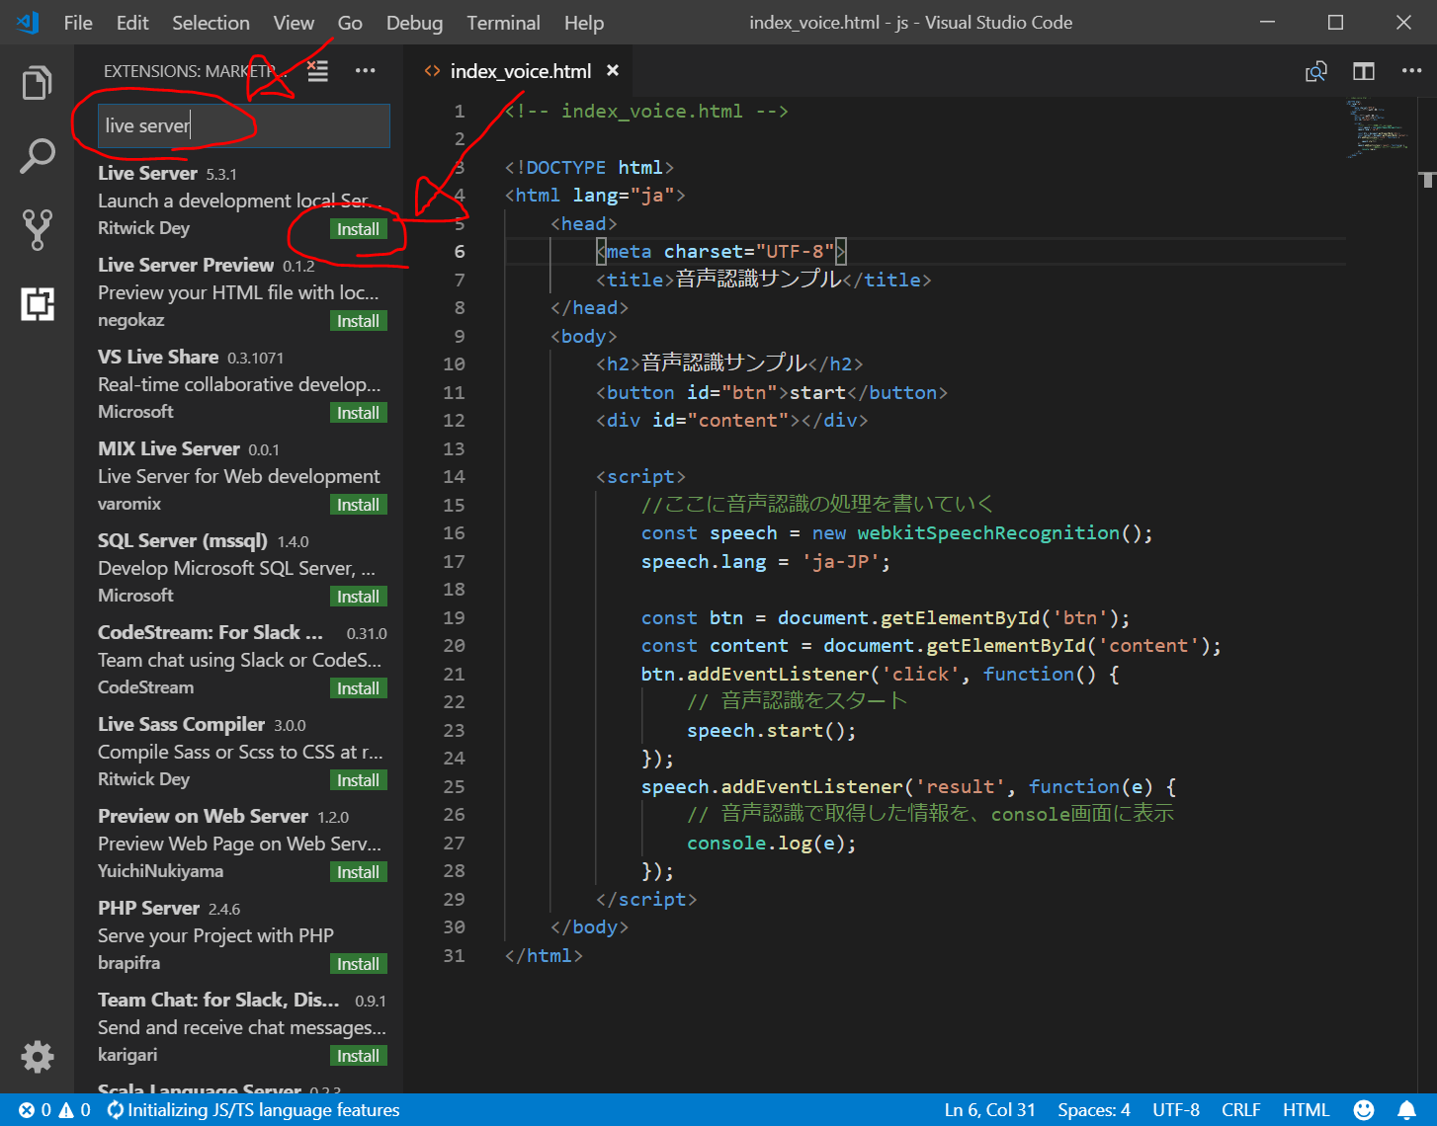Click the Spaces: 4 indentation setting
Viewport: 1437px width, 1126px height.
(1093, 1110)
